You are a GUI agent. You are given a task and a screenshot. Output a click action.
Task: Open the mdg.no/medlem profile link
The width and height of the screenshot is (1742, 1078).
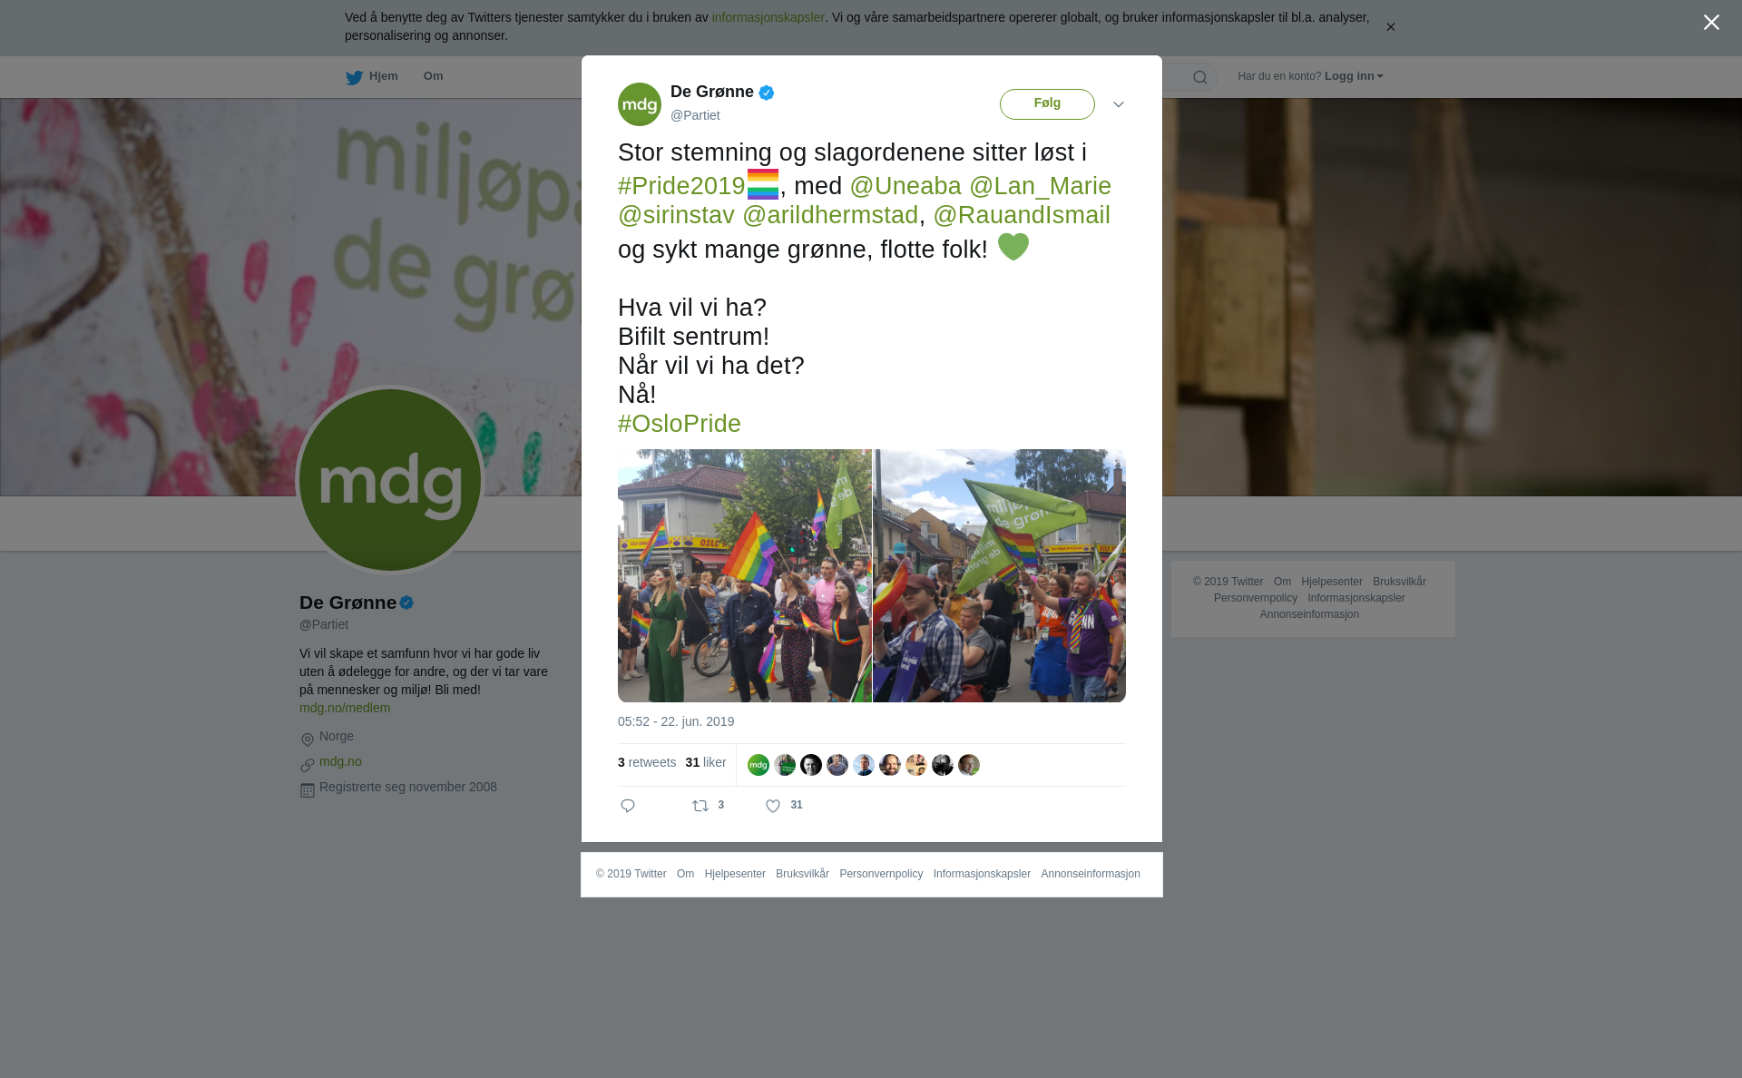click(345, 708)
